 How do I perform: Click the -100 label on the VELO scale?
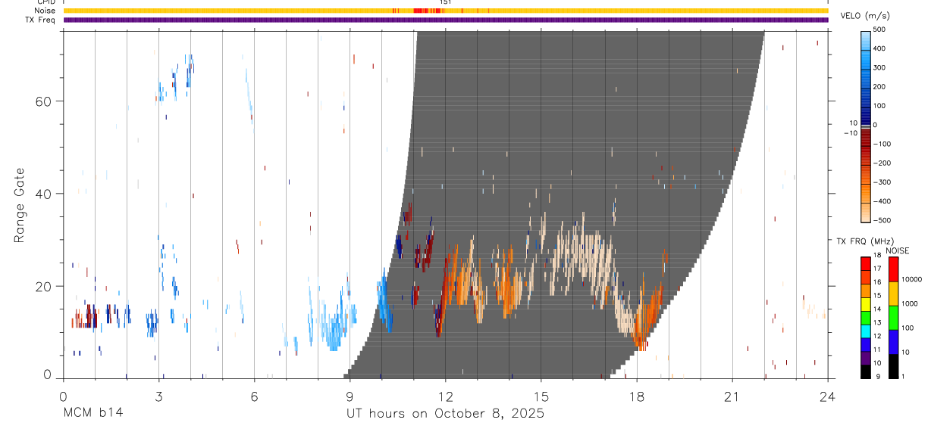[883, 144]
